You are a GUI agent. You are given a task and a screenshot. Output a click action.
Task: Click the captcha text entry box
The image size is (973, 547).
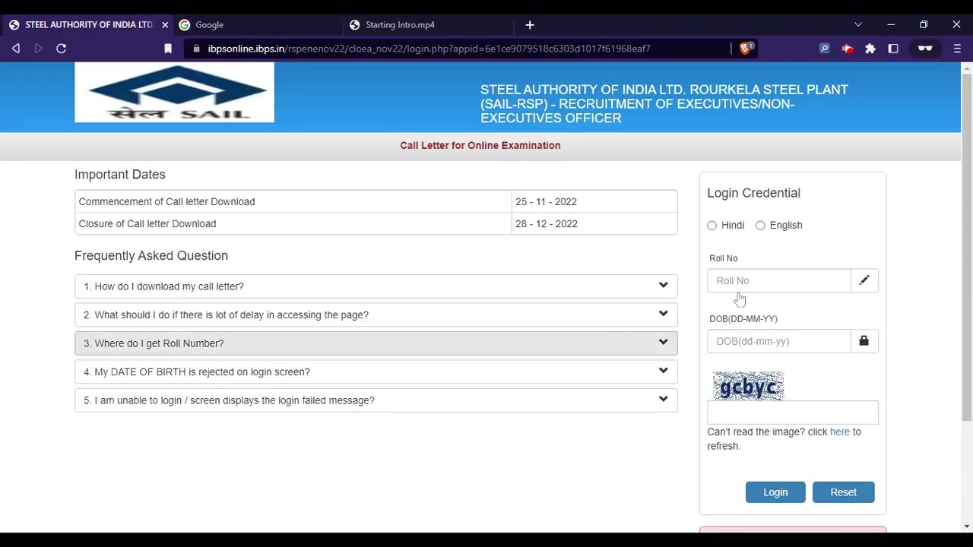tap(793, 413)
